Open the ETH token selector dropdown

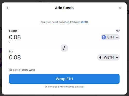(x=110, y=37)
